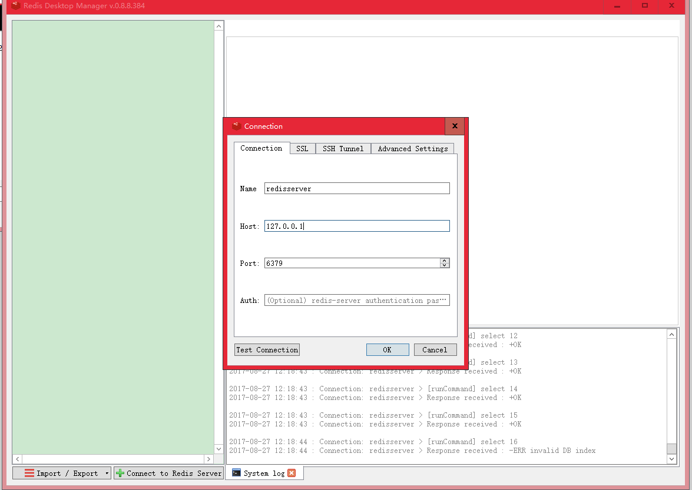Minimize the Redis Desktop Manager window

[617, 6]
